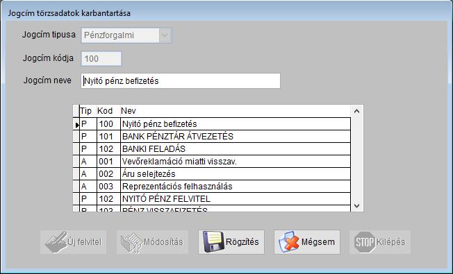Click the Kod cell '001'
The height and width of the screenshot is (274, 453).
108,161
